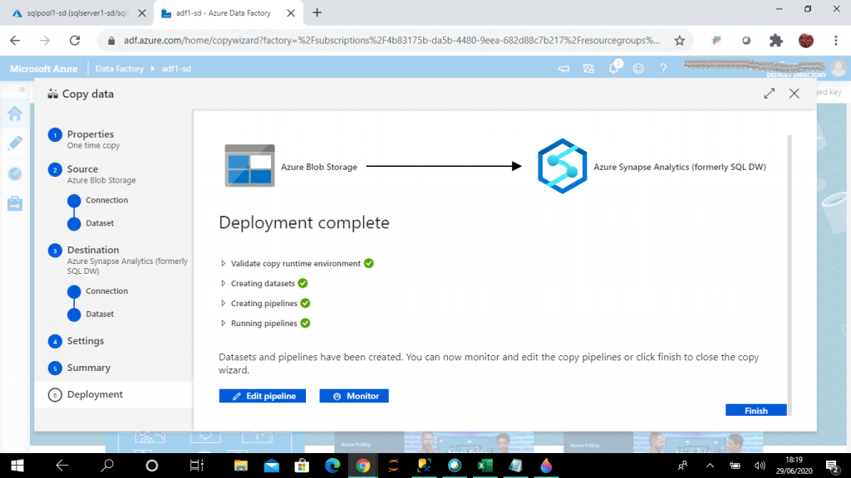Click the wizard vertical scrollbar

pyautogui.click(x=790, y=276)
